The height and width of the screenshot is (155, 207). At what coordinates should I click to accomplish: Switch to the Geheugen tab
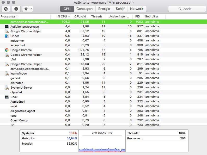point(84,9)
